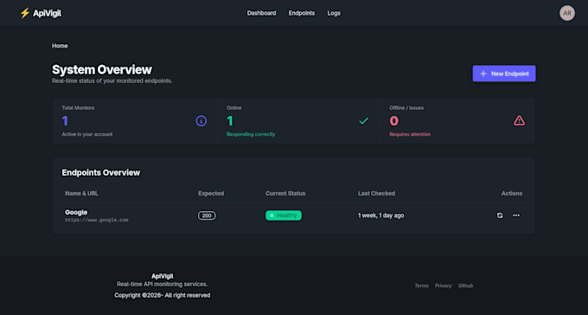Click the Current Status column header
Screen dimensions: 588x315
click(285, 193)
